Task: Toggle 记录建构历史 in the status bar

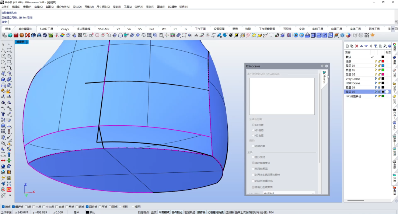Action: [x=216, y=212]
